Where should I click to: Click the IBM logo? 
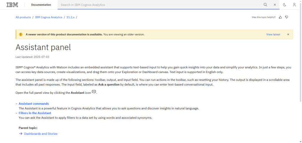12,5
